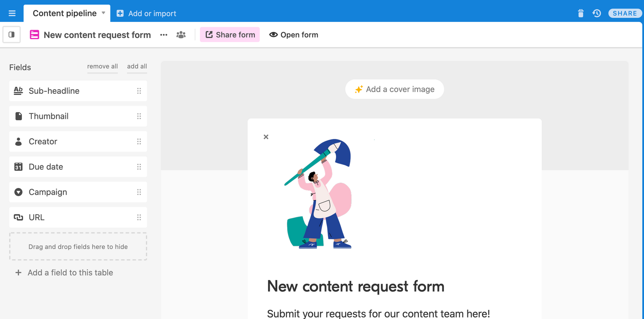Expand Content pipeline table dropdown arrow
This screenshot has height=319, width=644.
[103, 13]
